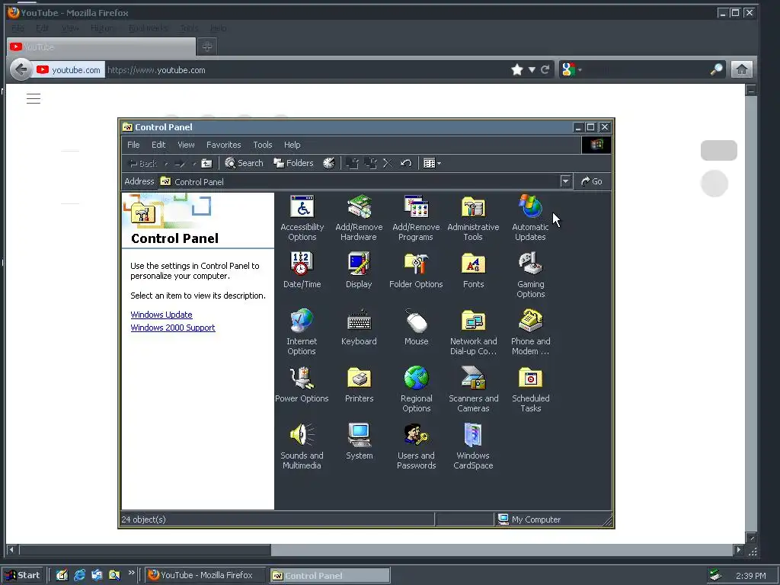Open Network and Dial-up Connections

pyautogui.click(x=473, y=332)
